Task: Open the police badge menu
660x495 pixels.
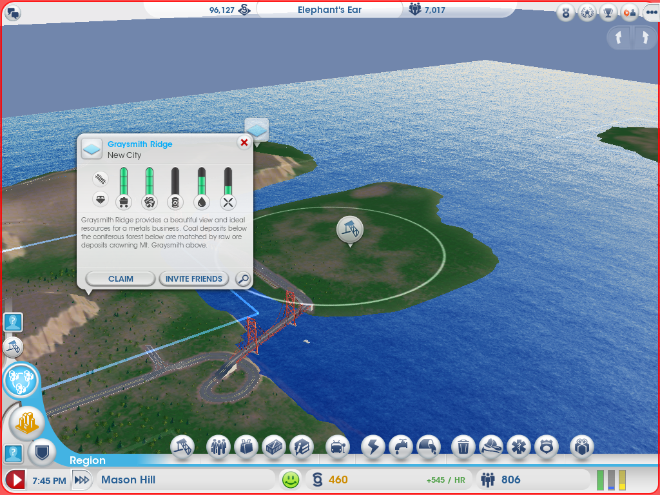Action: coord(547,447)
